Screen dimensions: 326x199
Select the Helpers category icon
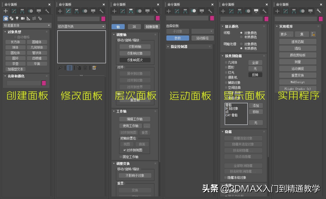28,18
